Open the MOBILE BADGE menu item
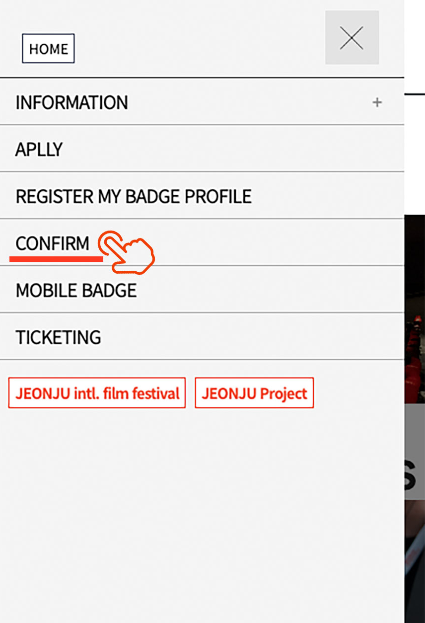The image size is (425, 623). tap(76, 291)
